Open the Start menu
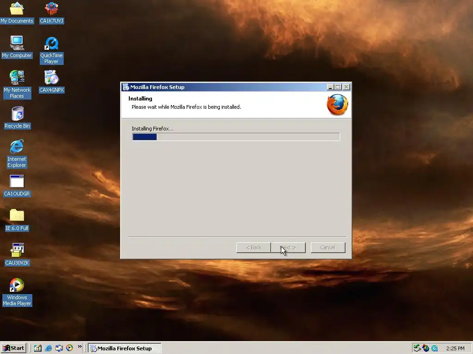The width and height of the screenshot is (473, 354). [x=13, y=348]
